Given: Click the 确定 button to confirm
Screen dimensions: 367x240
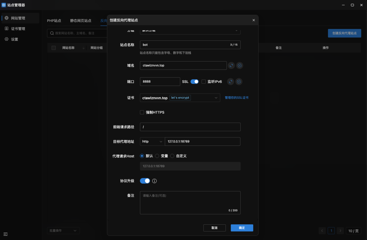Looking at the screenshot, I should [242, 228].
